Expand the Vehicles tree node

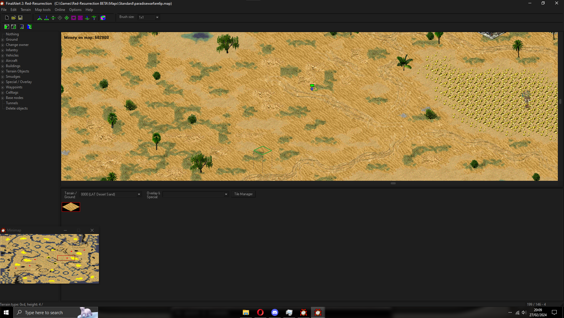click(x=3, y=56)
